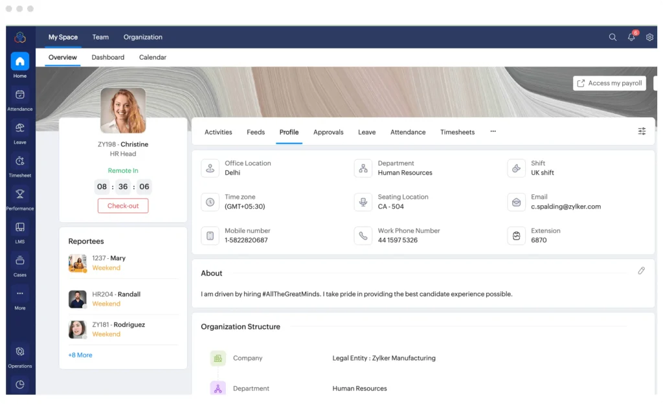Open notifications bell with 6 alerts
Viewport: 663px width, 404px height.
coord(631,37)
